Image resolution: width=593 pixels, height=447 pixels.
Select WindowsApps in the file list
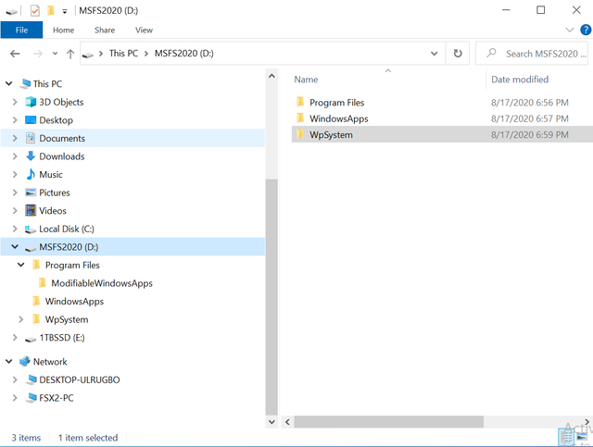tap(338, 118)
